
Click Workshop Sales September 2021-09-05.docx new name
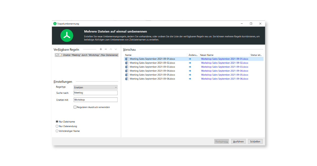click(x=225, y=75)
